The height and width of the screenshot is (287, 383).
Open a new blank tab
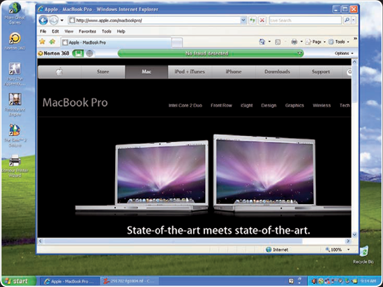(177, 42)
